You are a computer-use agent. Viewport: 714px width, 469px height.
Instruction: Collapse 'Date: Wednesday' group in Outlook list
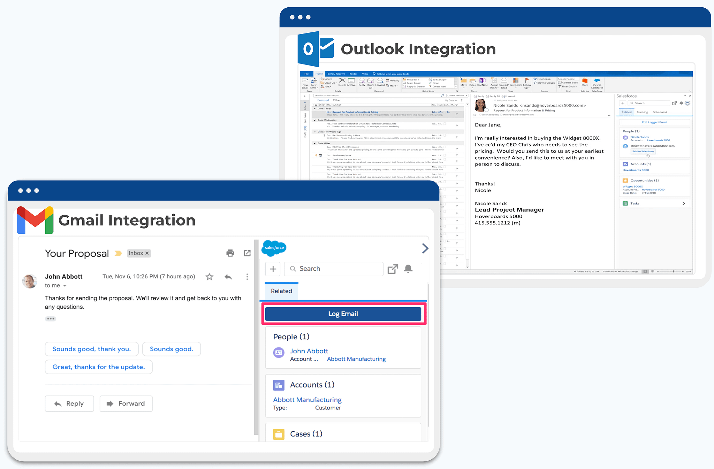[x=314, y=120]
